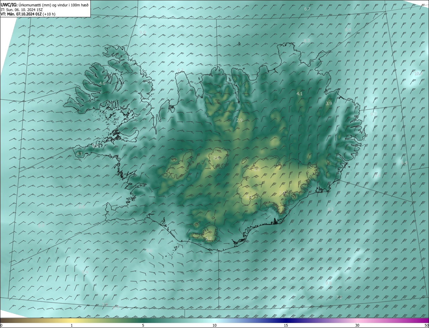Click the 15 tick on the color scale
Image resolution: width=429 pixels, height=328 pixels.
click(286, 325)
